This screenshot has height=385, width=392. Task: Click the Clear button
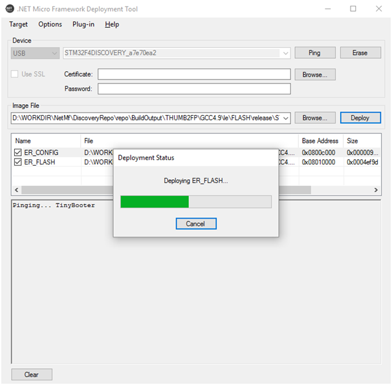coord(32,375)
